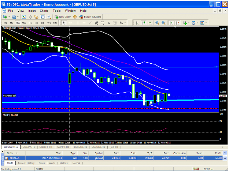Open the File menu
This screenshot has width=229, height=172.
point(11,11)
